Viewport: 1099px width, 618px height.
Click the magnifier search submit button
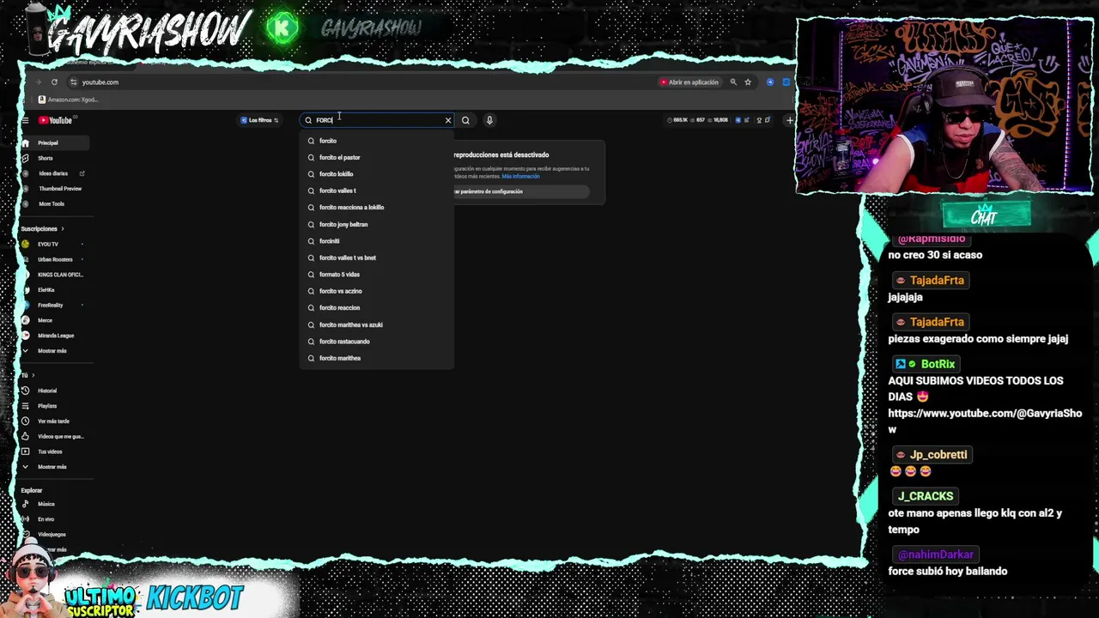coord(465,120)
